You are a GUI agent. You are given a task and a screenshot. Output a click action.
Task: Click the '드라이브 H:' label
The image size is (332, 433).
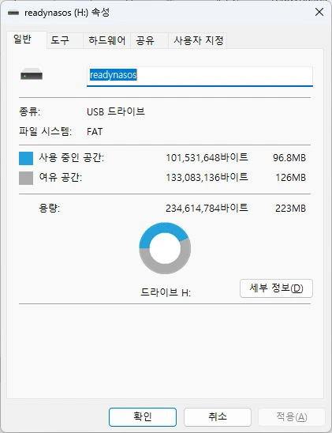coord(166,292)
